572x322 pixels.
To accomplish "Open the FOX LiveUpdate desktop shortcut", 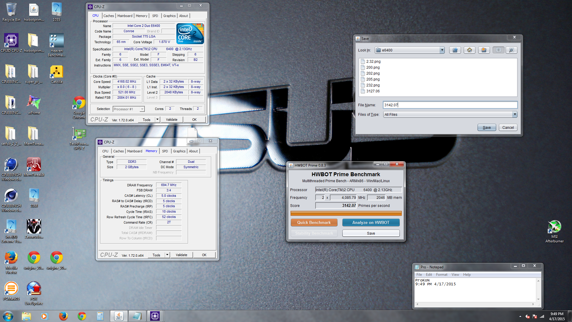I will click(34, 293).
